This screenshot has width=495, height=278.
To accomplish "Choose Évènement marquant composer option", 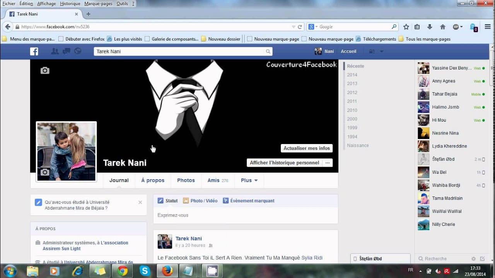I will coord(249,201).
